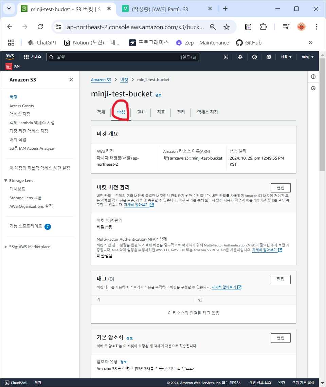This screenshot has height=387, width=326.
Task: Open the 액세스 지점 tab
Action: coord(207,112)
